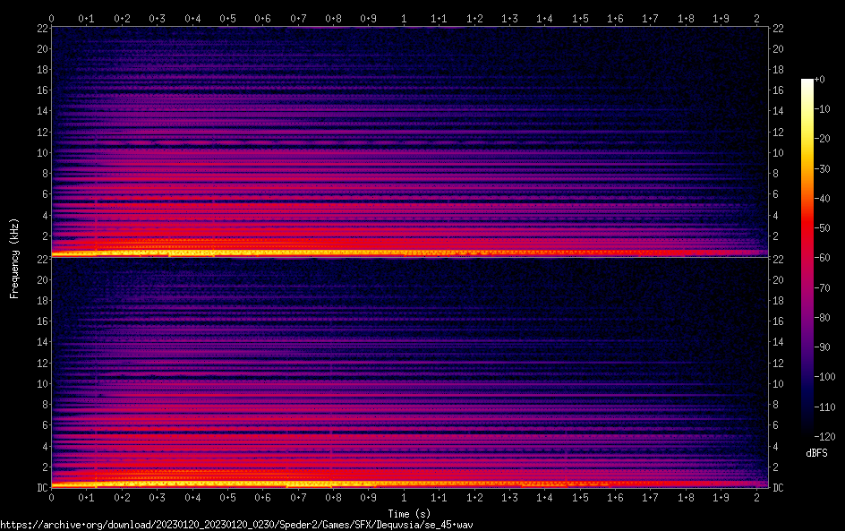Select the 2 second mark on the top time axis

[x=756, y=18]
